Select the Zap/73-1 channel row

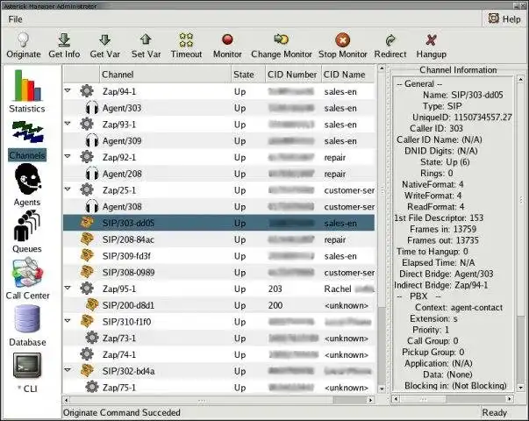click(218, 338)
